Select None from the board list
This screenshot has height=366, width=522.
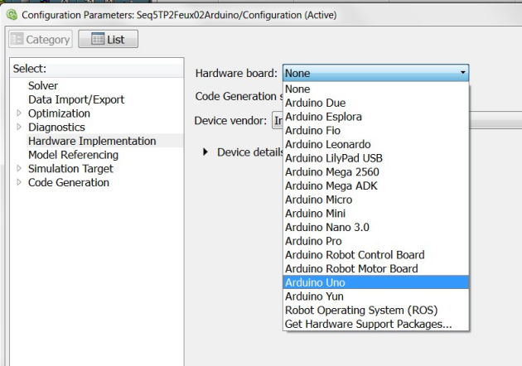tap(376, 89)
